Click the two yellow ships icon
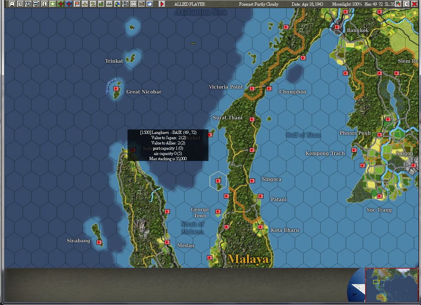 (93, 4)
